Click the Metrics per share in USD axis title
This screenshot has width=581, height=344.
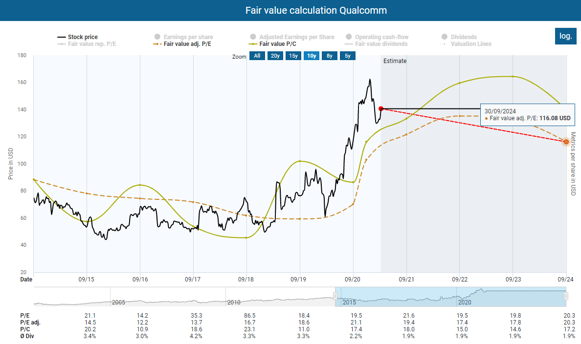pyautogui.click(x=573, y=164)
